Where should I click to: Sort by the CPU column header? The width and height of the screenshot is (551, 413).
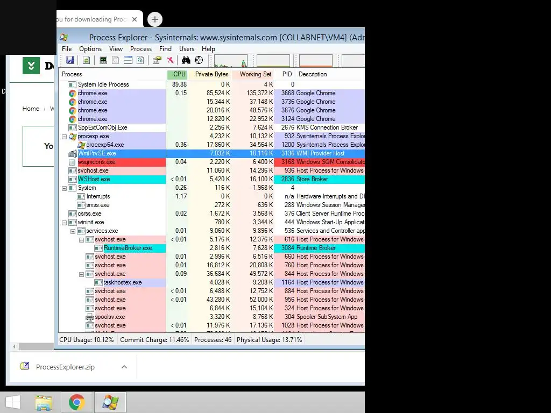tap(177, 74)
